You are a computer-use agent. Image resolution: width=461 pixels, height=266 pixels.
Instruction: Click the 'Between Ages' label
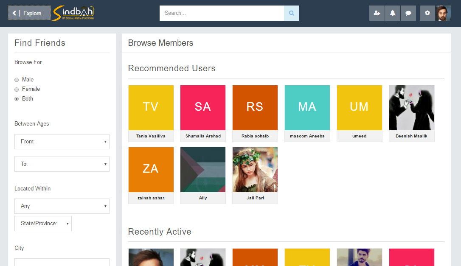click(x=32, y=124)
